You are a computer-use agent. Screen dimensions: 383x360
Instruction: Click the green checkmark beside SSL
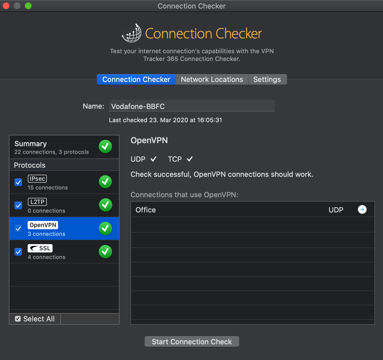(x=105, y=251)
